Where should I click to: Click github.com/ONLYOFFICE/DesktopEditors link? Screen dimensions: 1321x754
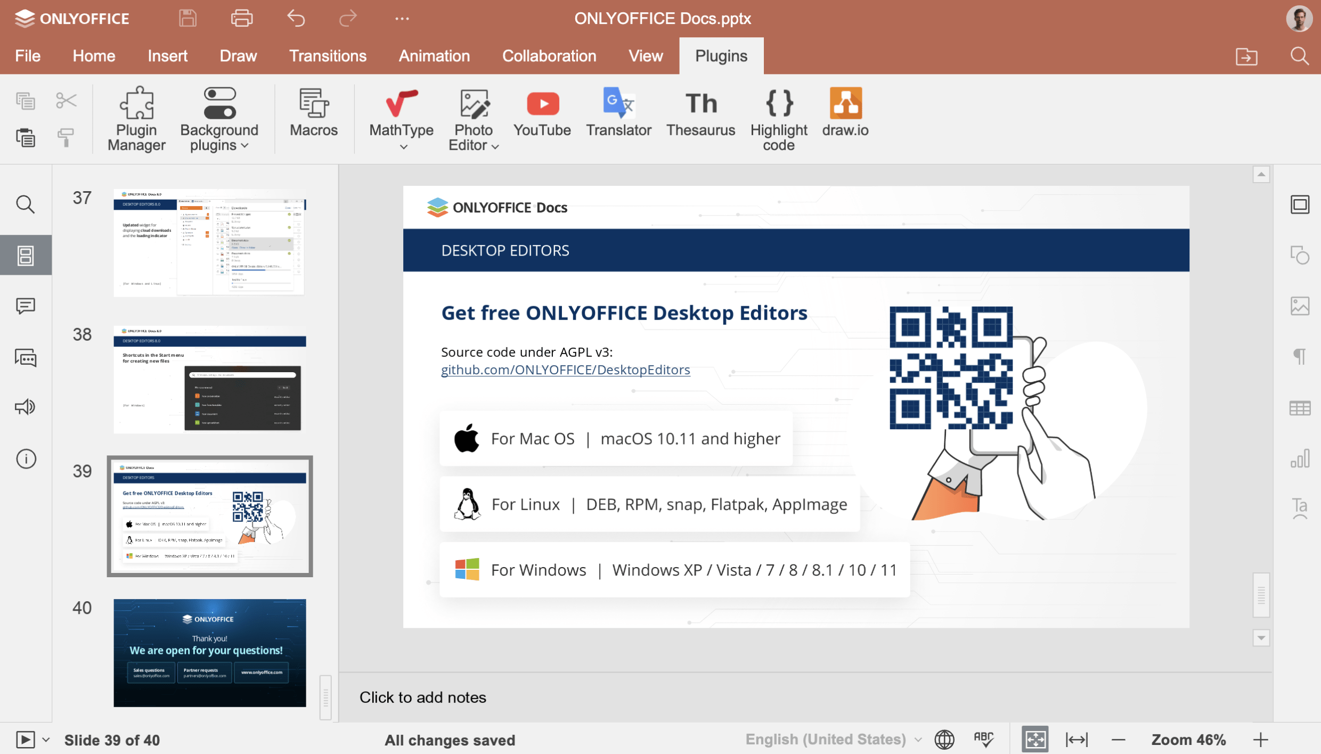tap(564, 370)
